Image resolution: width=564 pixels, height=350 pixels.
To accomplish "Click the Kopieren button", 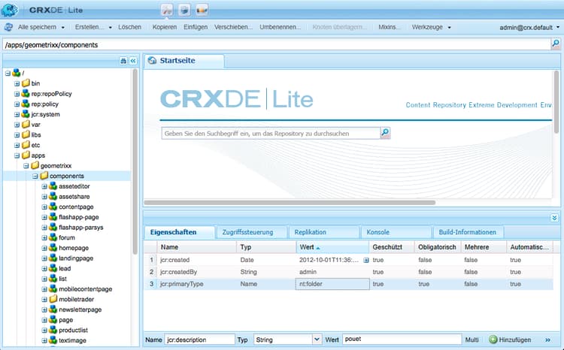I will coord(165,27).
